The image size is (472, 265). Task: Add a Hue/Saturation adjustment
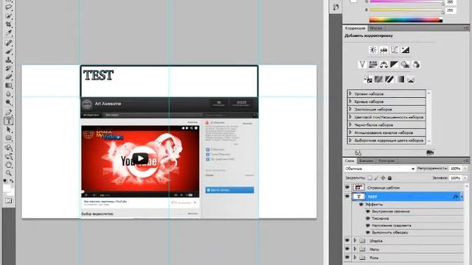coord(373,64)
